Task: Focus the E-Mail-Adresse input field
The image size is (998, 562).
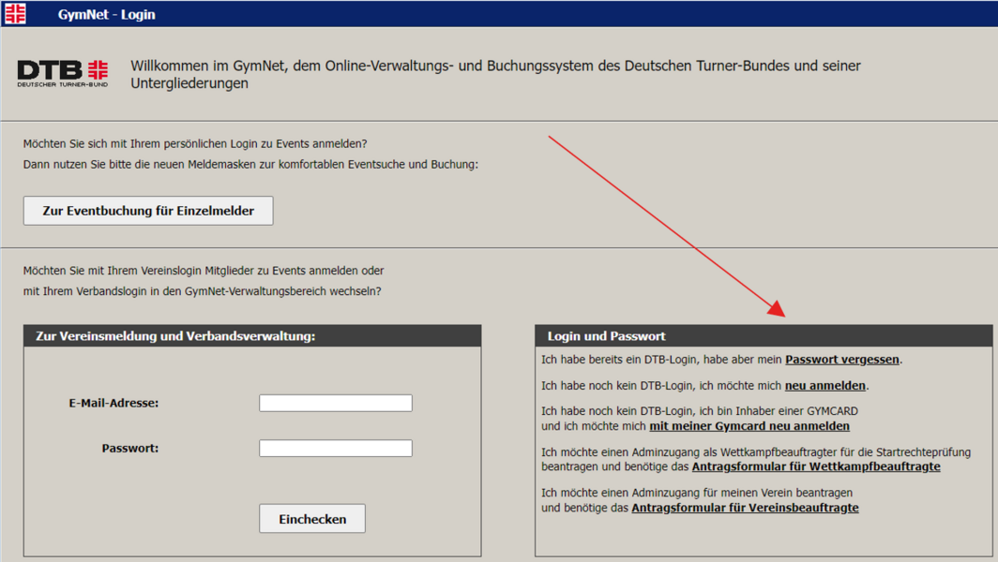Action: click(336, 403)
